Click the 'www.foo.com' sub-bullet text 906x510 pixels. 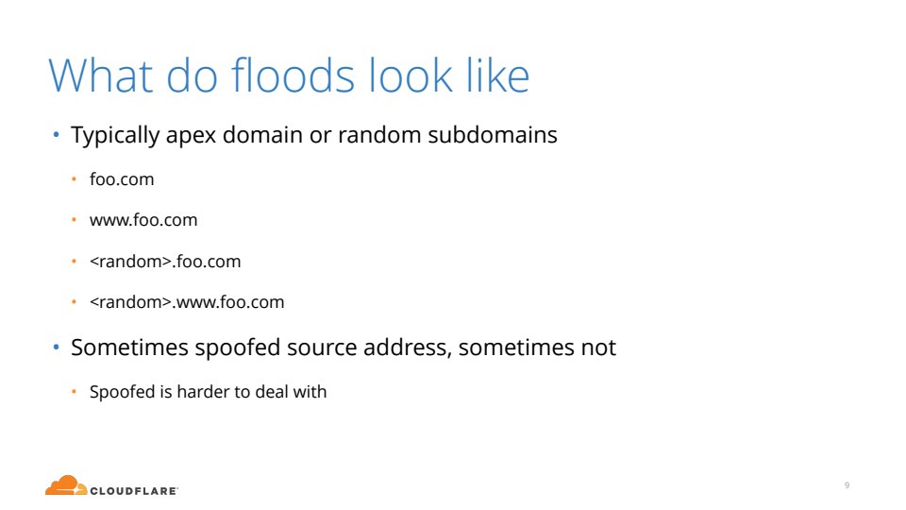(143, 220)
